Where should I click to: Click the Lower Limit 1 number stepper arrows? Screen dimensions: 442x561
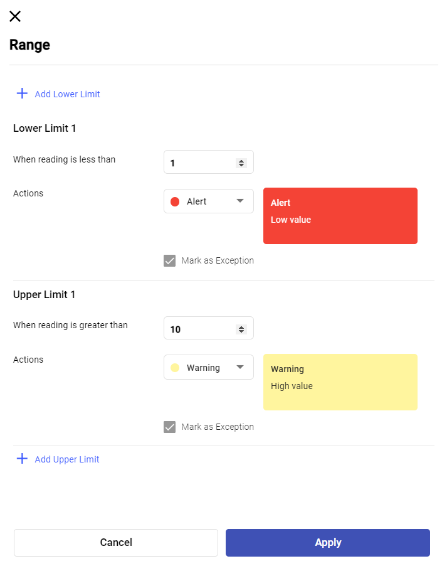tap(241, 163)
